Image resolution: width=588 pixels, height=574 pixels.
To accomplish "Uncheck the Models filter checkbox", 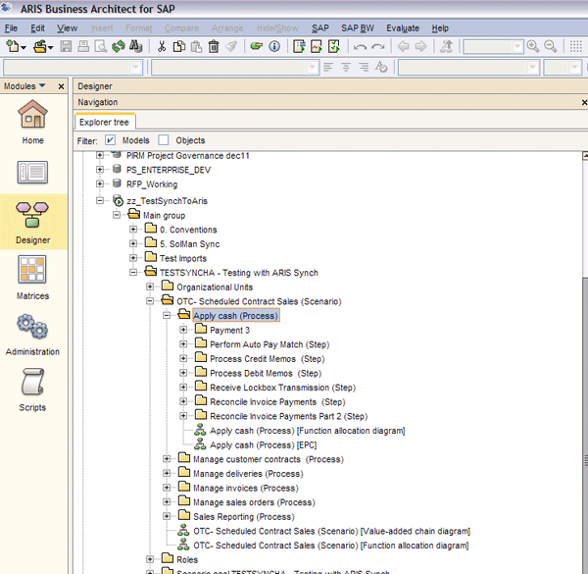I will (110, 140).
